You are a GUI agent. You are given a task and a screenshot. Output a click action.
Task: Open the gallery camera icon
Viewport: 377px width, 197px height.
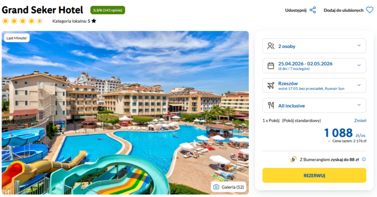(x=216, y=187)
